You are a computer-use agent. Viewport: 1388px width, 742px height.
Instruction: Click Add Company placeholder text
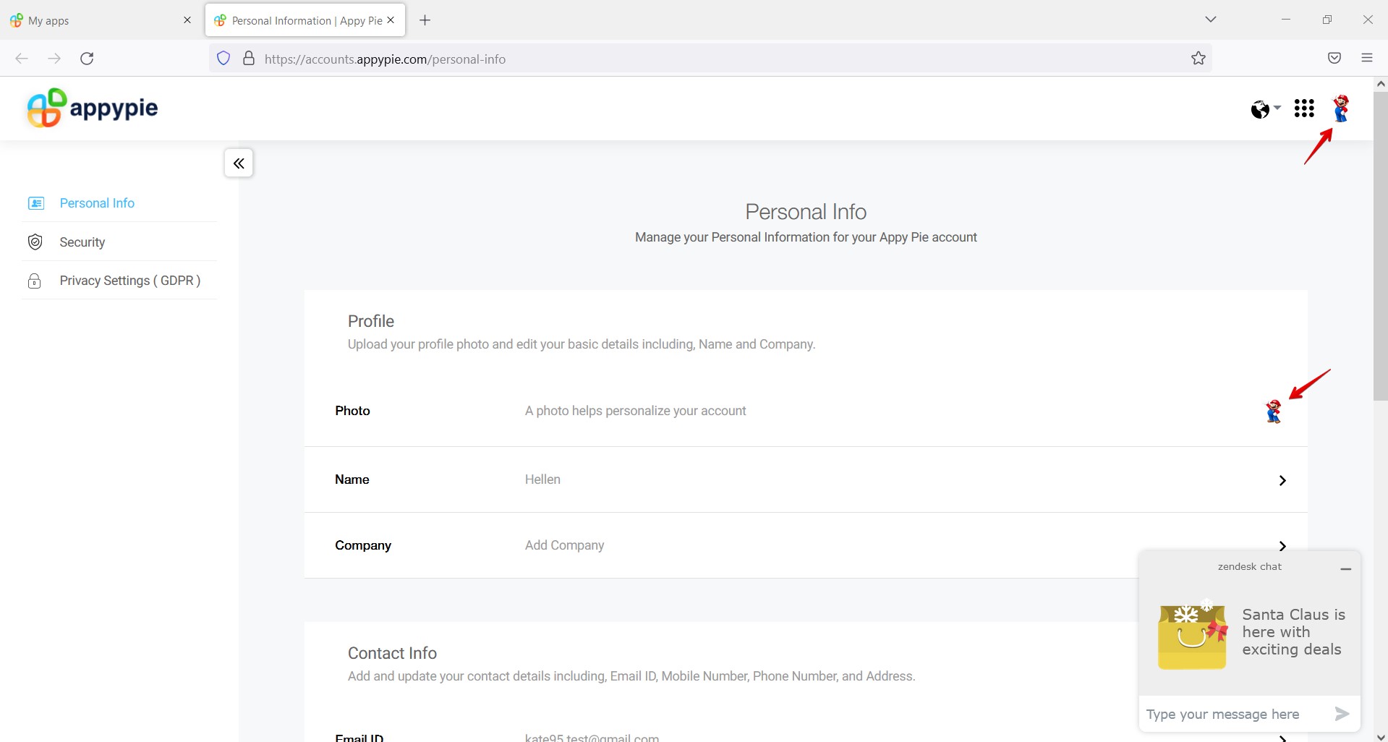point(564,545)
